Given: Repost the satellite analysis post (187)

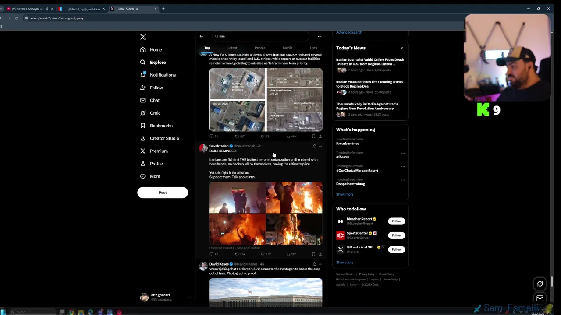Looking at the screenshot, I should point(240,136).
